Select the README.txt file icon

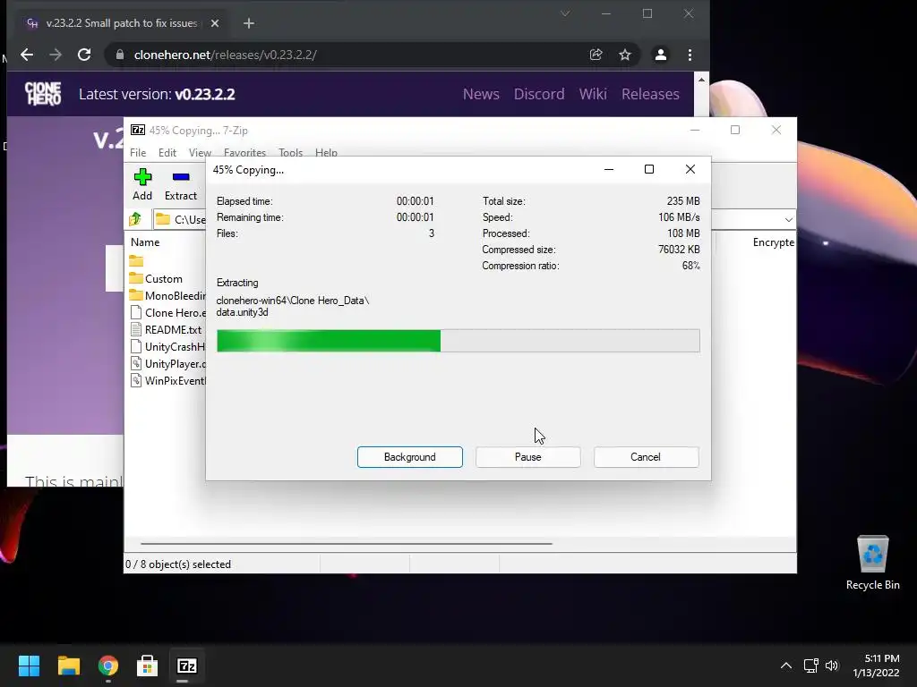pos(136,329)
